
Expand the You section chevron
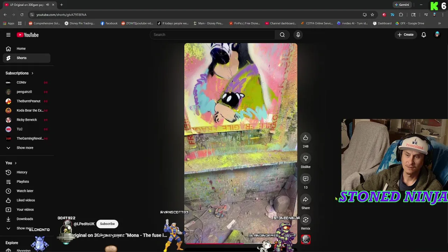click(x=15, y=163)
